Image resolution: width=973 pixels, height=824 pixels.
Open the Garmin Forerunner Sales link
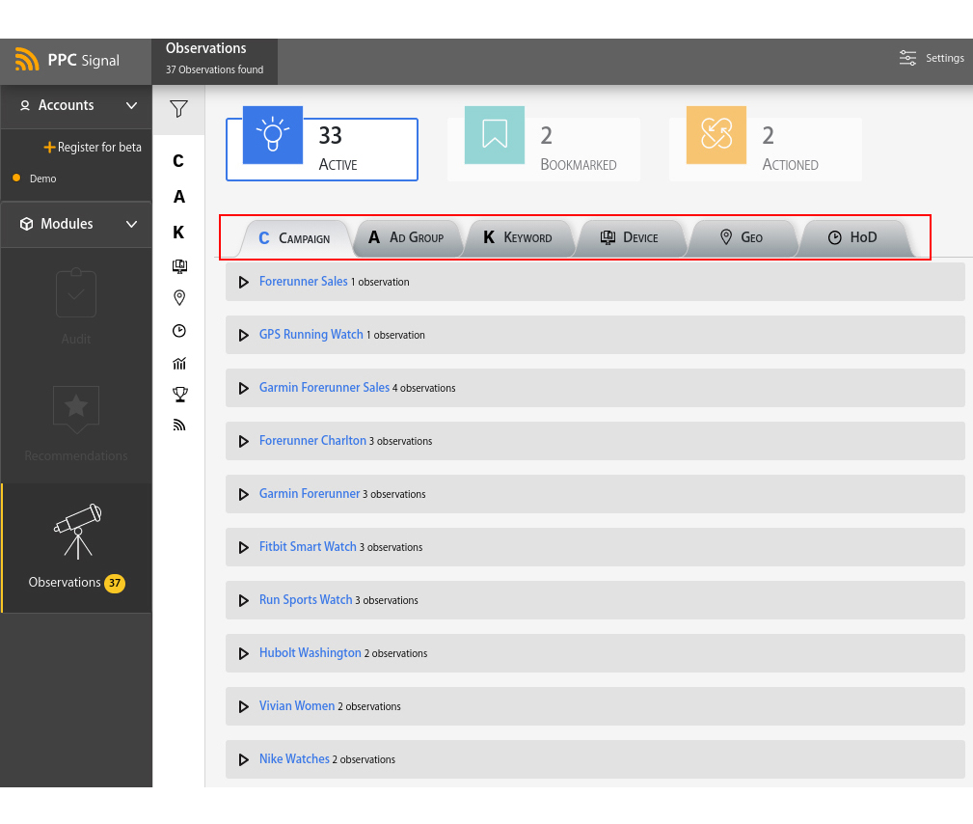(324, 388)
